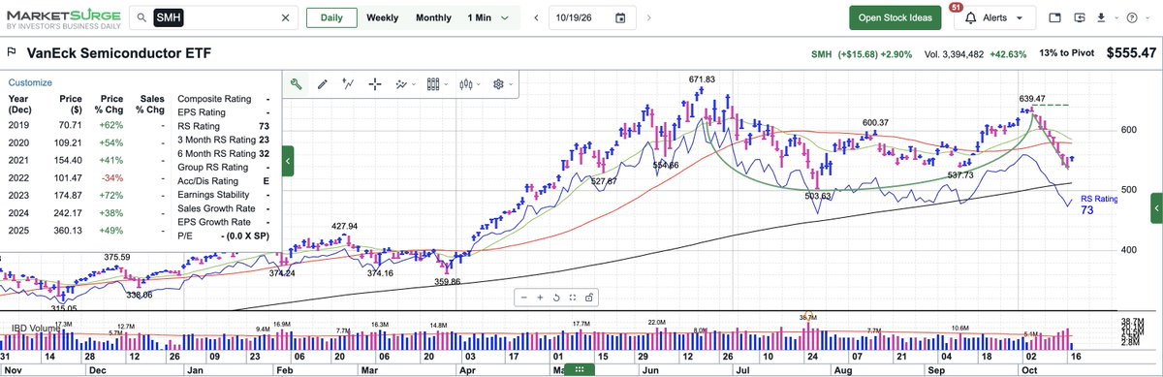Viewport: 1163px width, 377px height.
Task: Click the candlestick chart style icon
Action: tap(467, 84)
